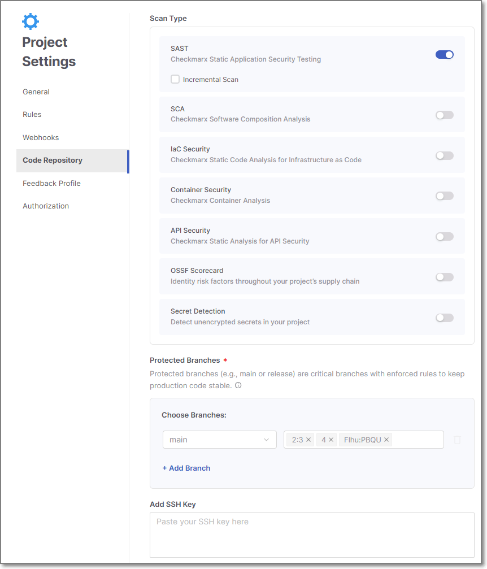Click the Add Branch link
The image size is (487, 569).
186,468
